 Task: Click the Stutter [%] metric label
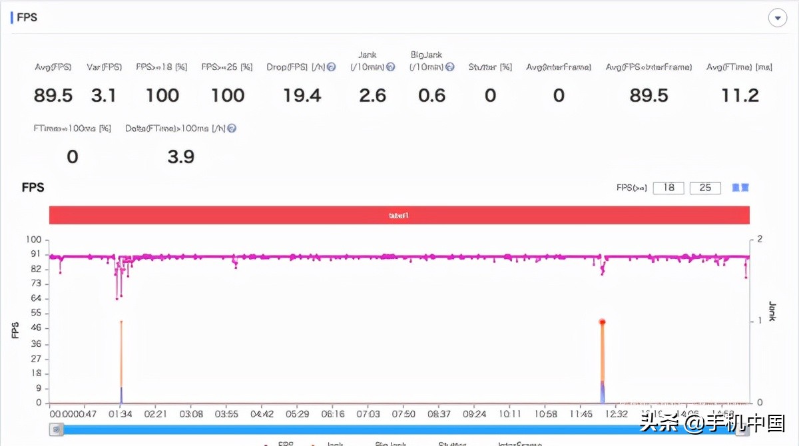[x=490, y=67]
